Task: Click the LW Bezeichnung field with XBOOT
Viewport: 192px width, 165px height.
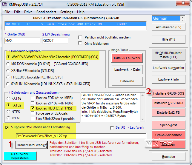Action: [55, 41]
